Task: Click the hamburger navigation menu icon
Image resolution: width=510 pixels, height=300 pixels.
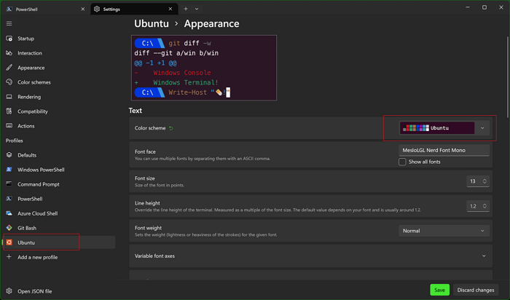Action: tap(9, 23)
